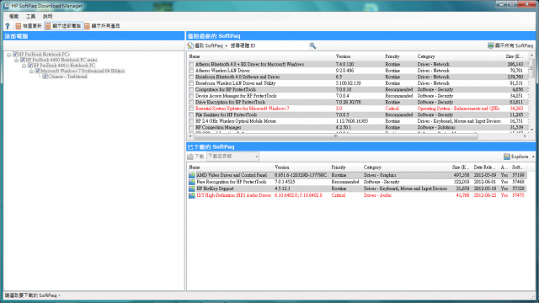This screenshot has width=539, height=303.
Task: Click the blue question mark help icon
Action: (x=8, y=26)
